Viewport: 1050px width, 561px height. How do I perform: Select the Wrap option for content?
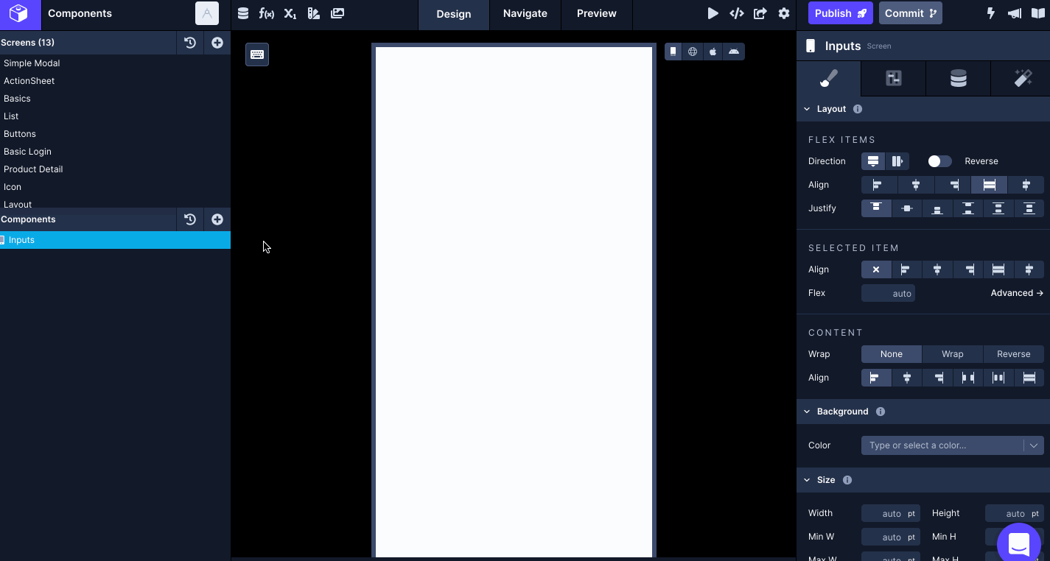tap(952, 354)
